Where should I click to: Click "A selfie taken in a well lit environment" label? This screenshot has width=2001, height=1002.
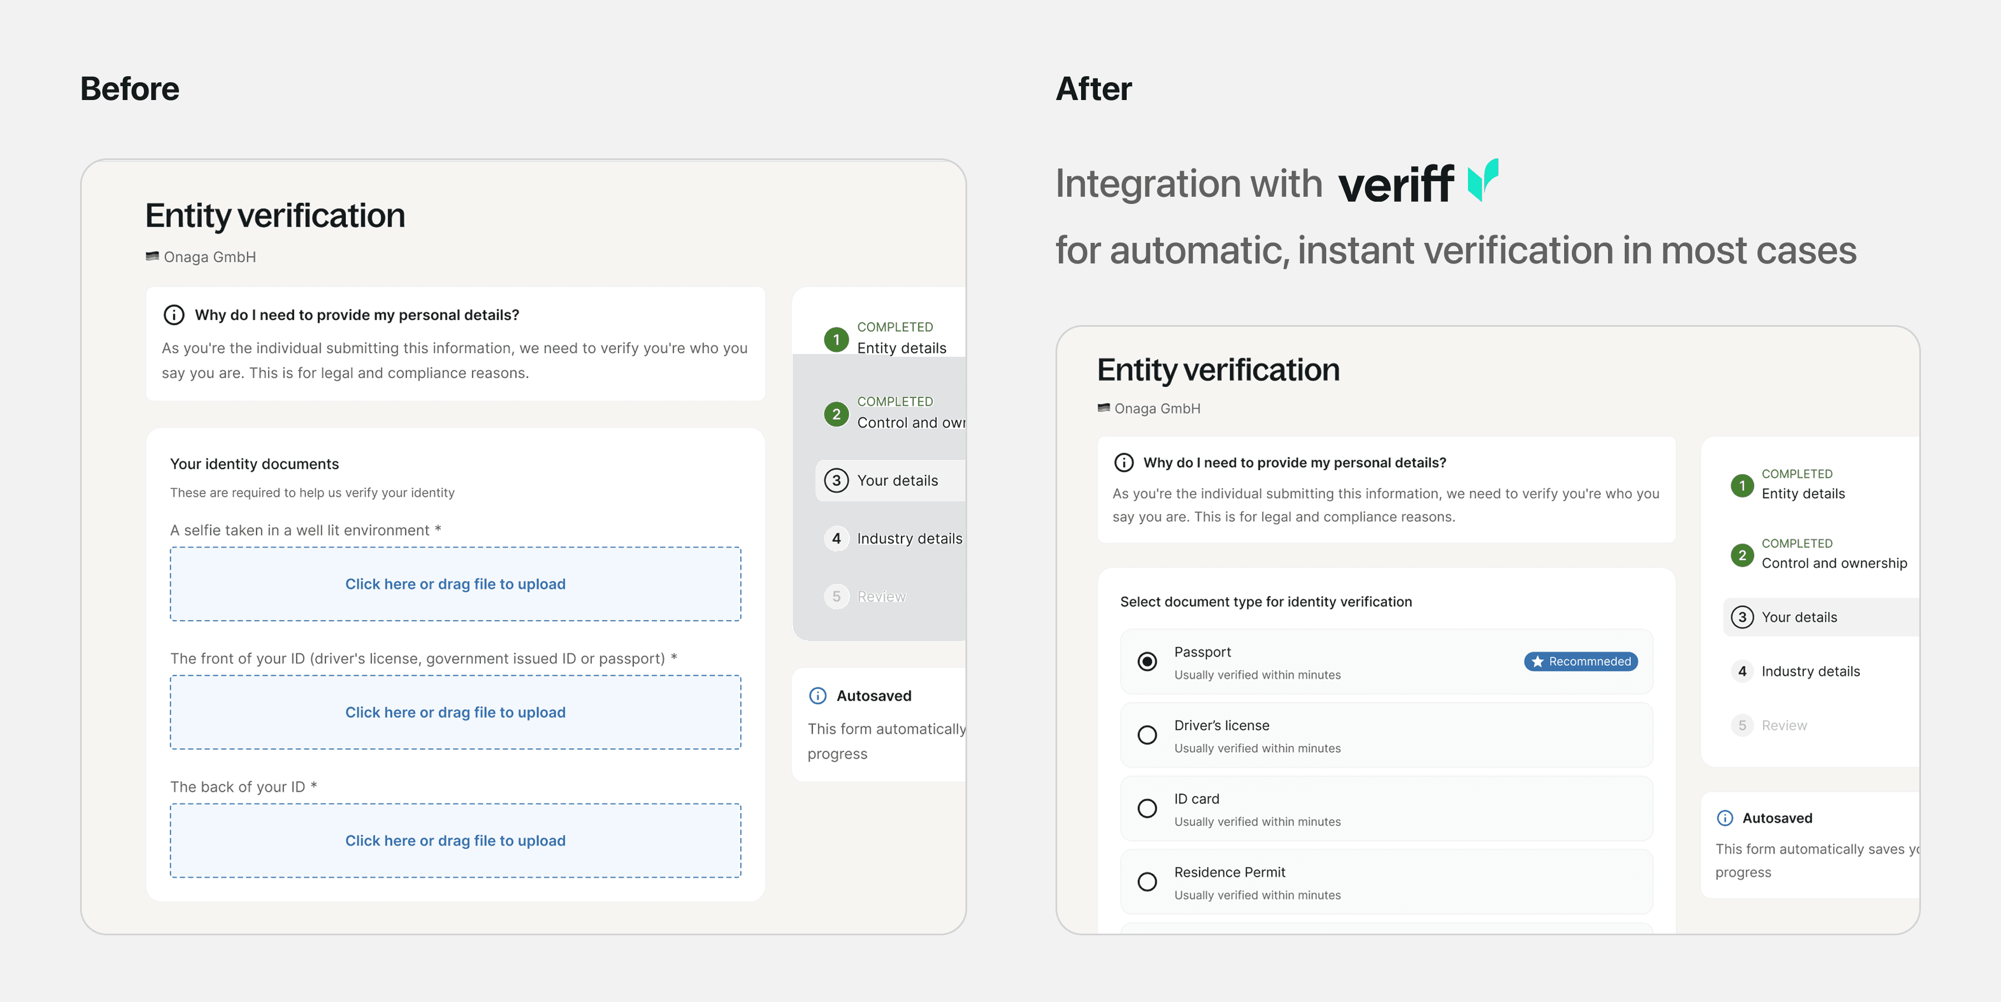pos(305,531)
